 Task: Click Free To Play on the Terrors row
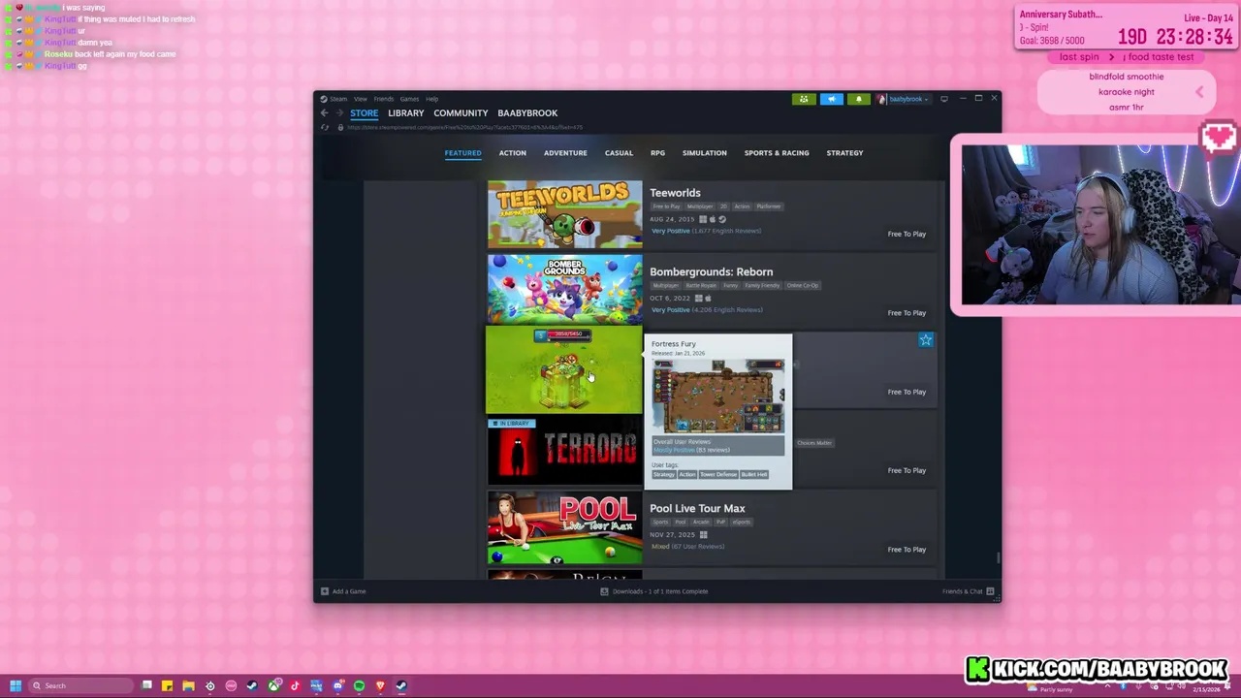coord(907,470)
